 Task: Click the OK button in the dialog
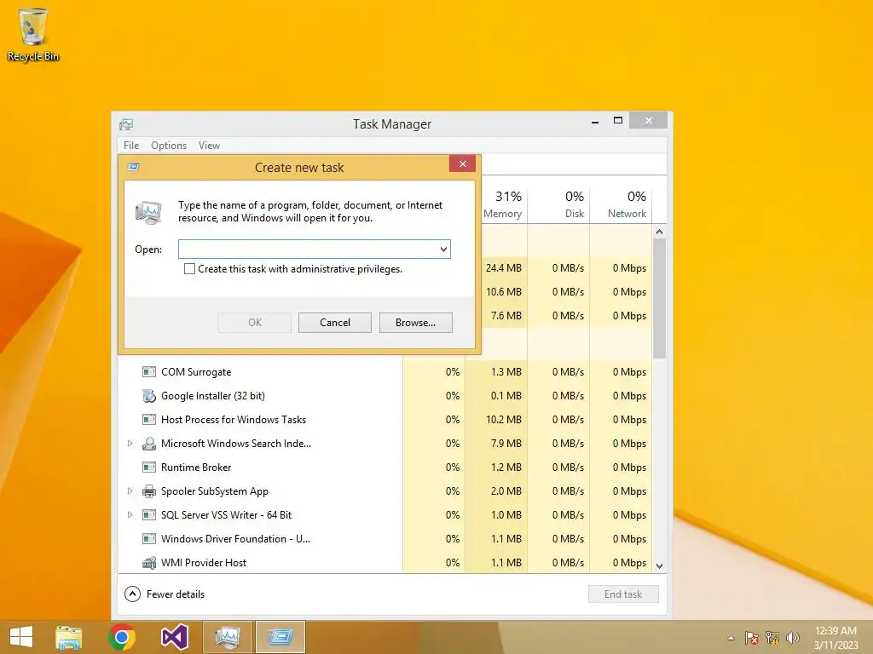coord(255,323)
